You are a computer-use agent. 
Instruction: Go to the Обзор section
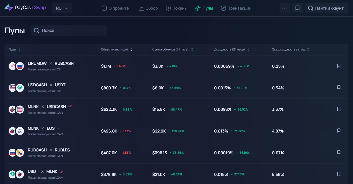point(148,8)
